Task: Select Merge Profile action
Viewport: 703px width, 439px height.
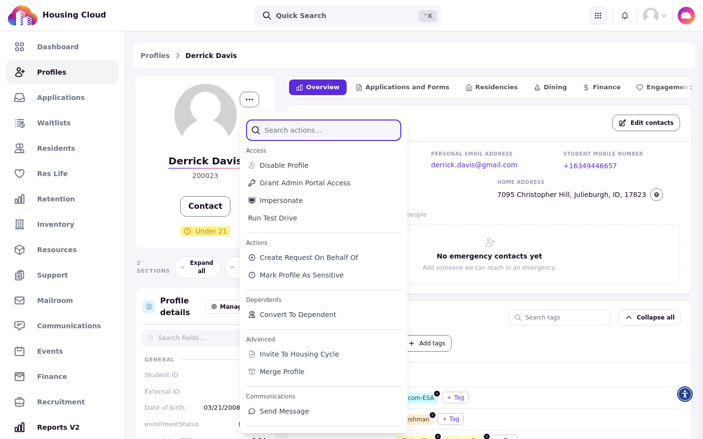Action: click(324, 372)
